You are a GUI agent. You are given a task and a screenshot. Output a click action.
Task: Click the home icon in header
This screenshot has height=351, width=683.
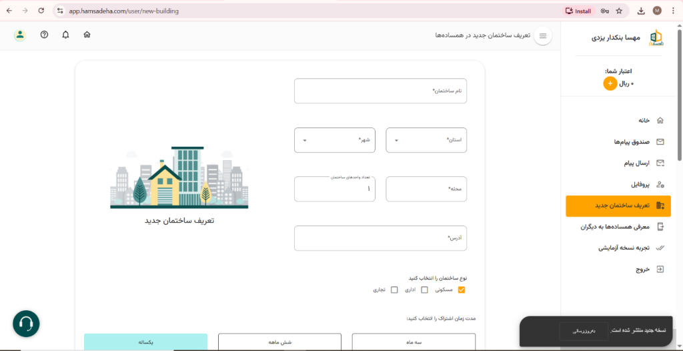click(87, 35)
